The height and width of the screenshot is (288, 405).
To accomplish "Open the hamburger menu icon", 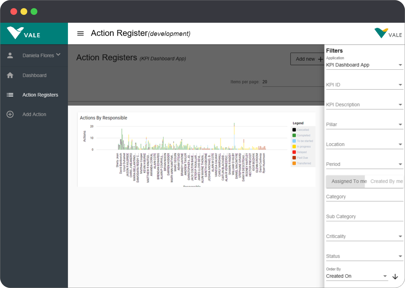I will pos(80,33).
